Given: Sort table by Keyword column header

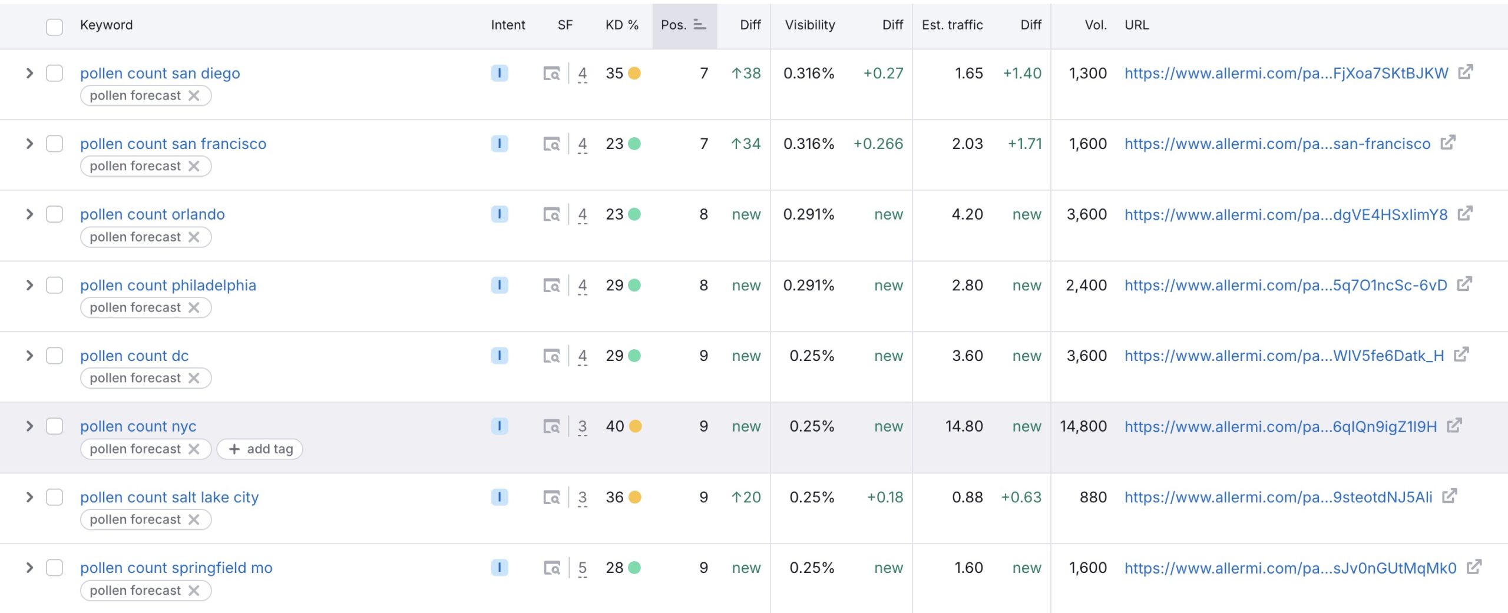Looking at the screenshot, I should 106,25.
